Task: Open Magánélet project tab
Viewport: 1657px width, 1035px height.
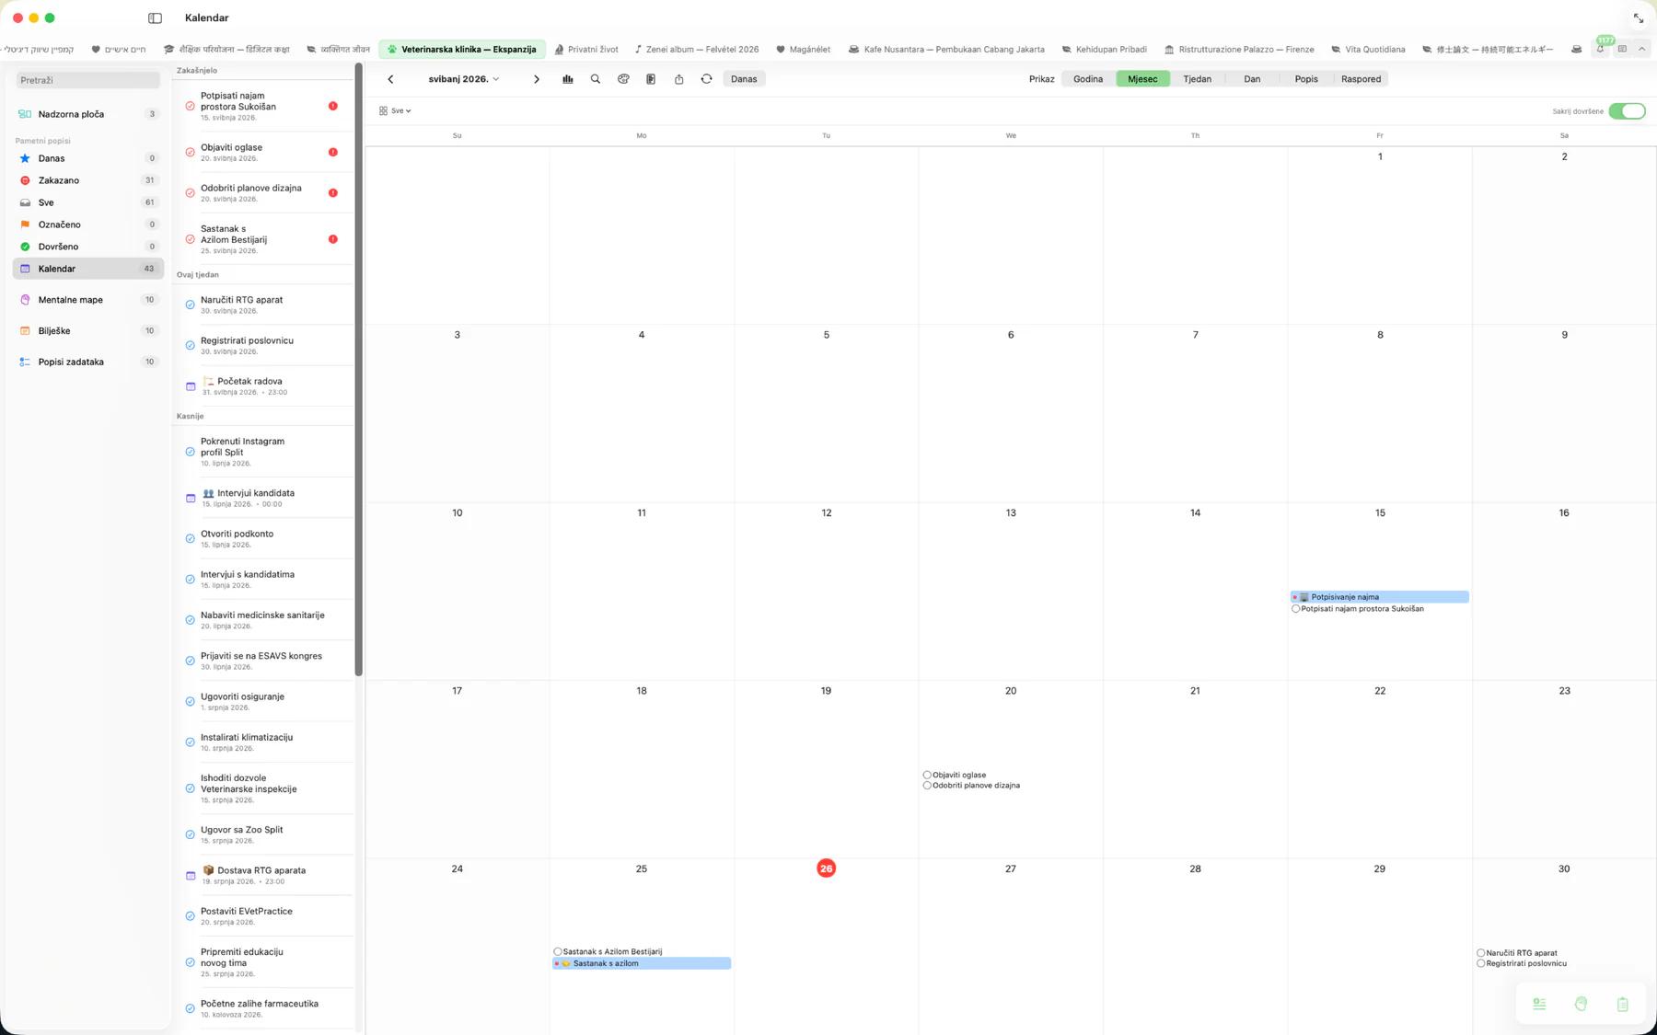Action: 803,49
